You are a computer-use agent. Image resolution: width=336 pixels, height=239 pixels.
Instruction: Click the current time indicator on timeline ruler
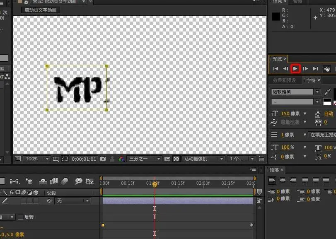pos(155,184)
